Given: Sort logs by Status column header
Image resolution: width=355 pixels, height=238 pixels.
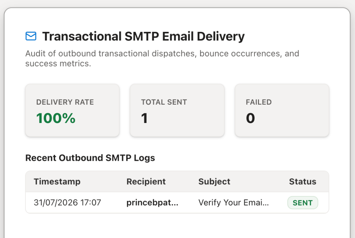Looking at the screenshot, I should click(x=303, y=182).
